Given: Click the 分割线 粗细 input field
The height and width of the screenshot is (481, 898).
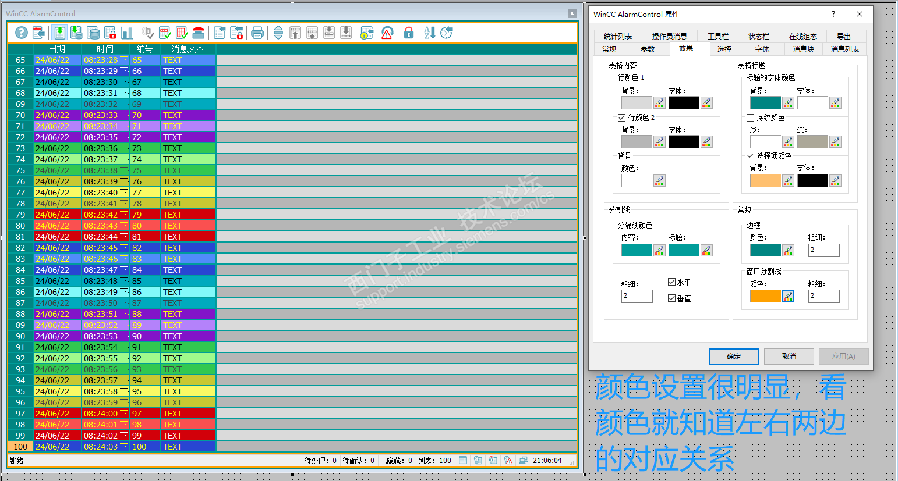Looking at the screenshot, I should pyautogui.click(x=637, y=296).
